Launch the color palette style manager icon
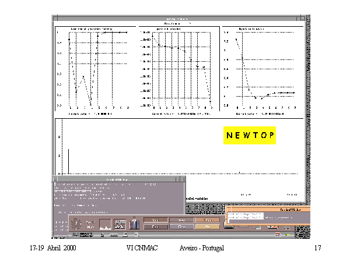Screen dimensions: 350x262 [120, 224]
